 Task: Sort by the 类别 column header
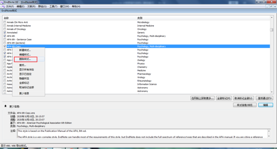[x=203, y=18]
